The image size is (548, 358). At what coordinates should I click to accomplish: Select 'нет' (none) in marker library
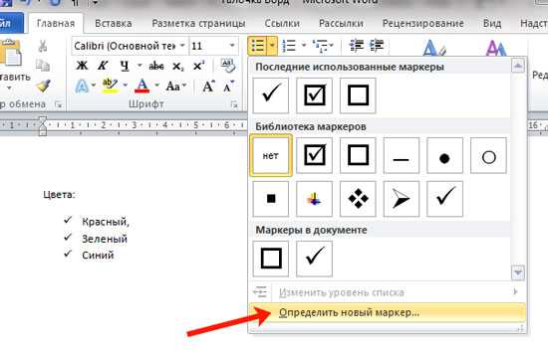tap(271, 155)
